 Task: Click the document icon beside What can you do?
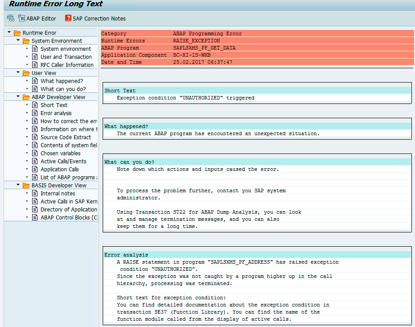click(x=35, y=89)
